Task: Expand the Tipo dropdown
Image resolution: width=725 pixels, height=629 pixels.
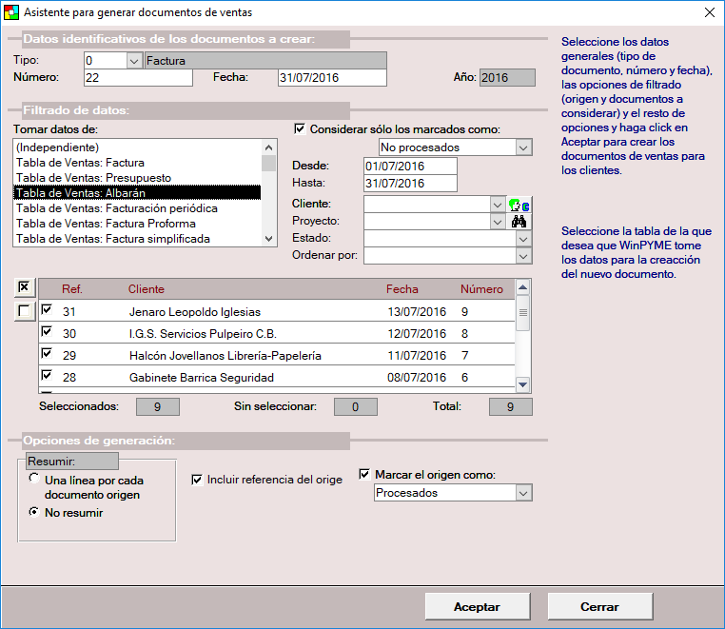Action: pos(133,61)
